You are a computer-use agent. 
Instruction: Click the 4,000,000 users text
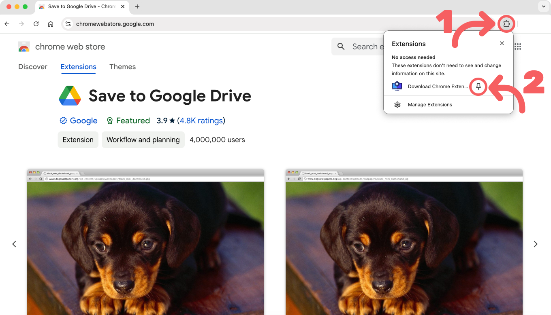coord(217,140)
